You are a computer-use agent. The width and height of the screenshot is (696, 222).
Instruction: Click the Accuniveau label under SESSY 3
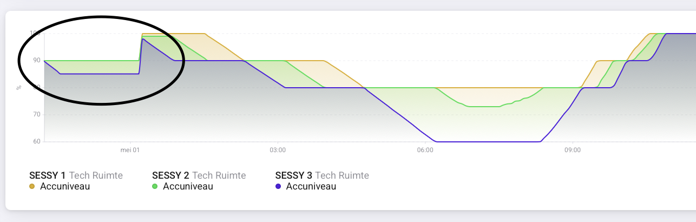[x=311, y=187]
